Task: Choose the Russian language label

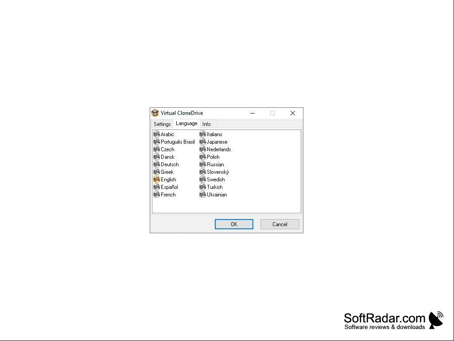Action: click(x=215, y=165)
